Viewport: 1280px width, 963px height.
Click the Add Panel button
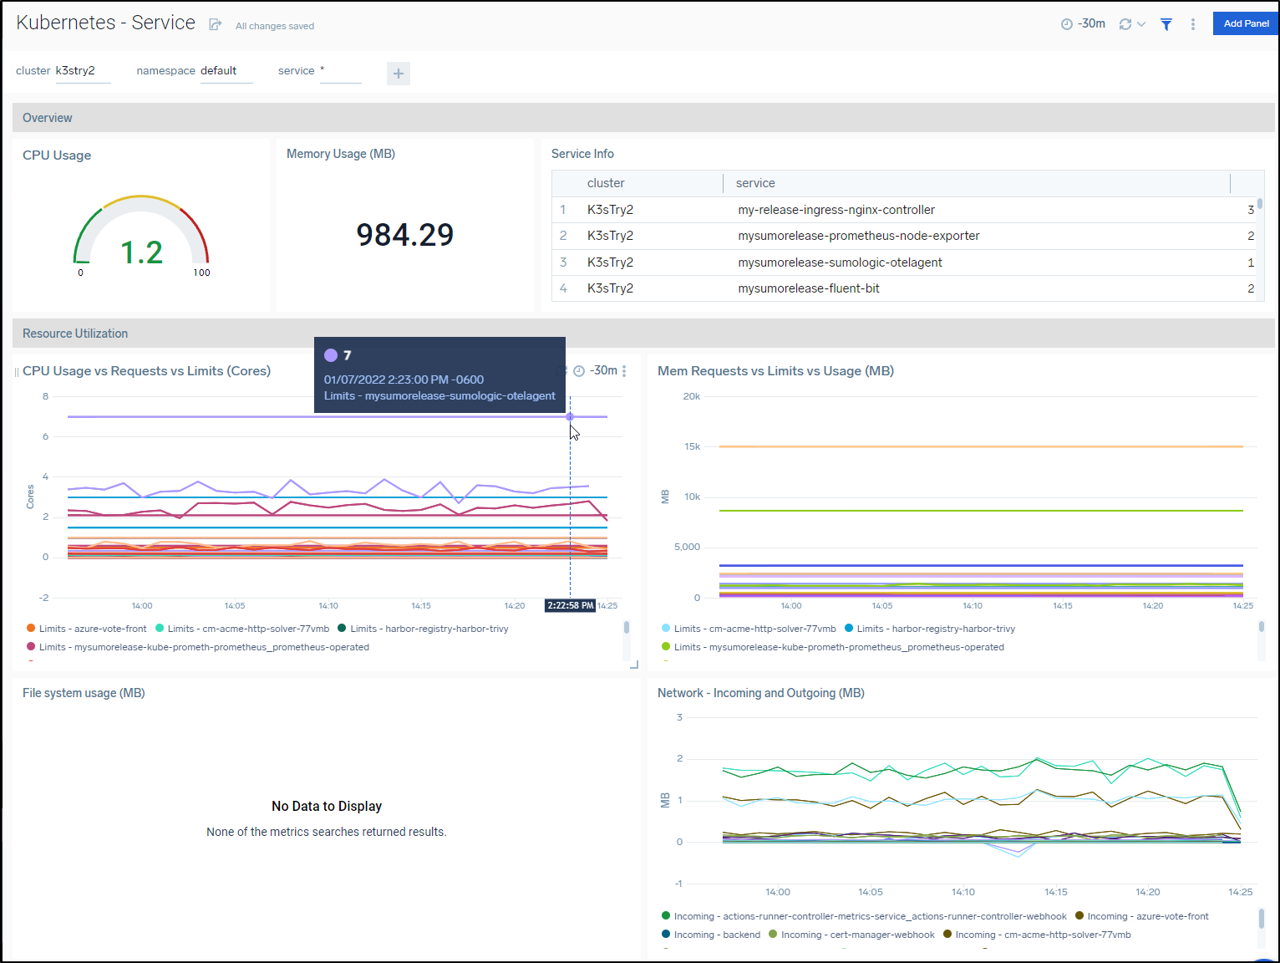(1246, 23)
